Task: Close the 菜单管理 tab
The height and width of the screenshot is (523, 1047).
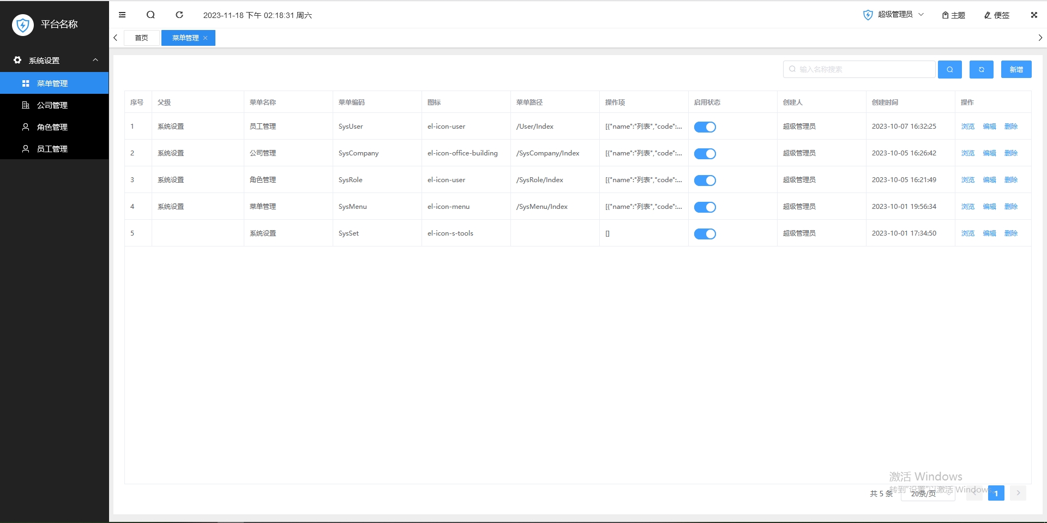Action: (x=206, y=38)
